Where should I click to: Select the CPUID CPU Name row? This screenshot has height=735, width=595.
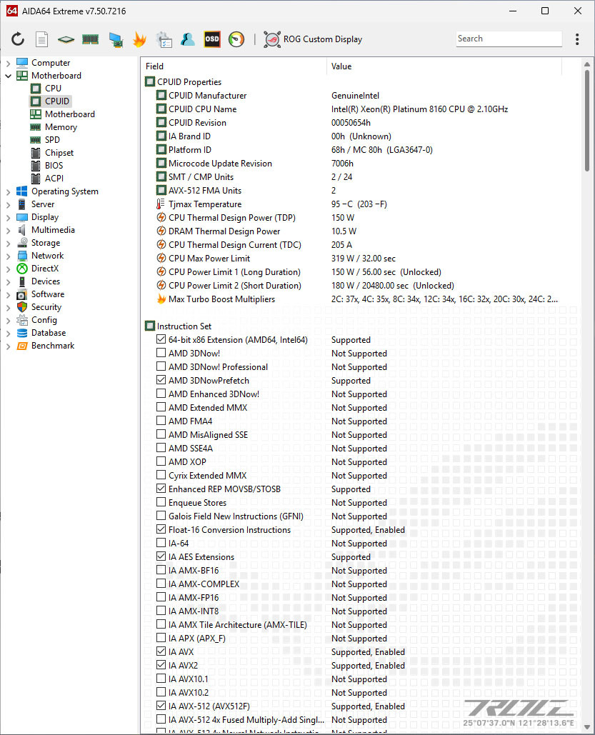point(360,109)
